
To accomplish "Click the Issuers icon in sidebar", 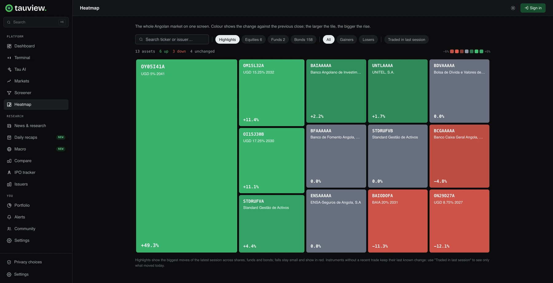I will [x=9, y=184].
